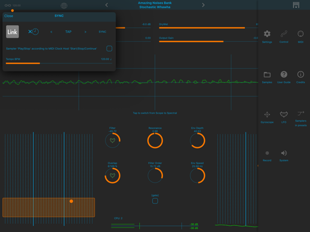Click the Overlap knob
310x232 pixels.
112,175
